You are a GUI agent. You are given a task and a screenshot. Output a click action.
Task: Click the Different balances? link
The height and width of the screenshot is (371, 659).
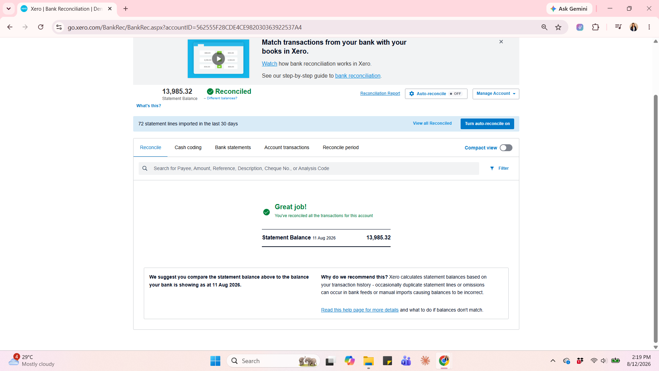tap(222, 98)
